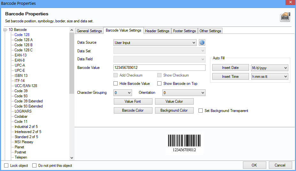Screen dimensions: 296x171
Task: Open the Barcode Color picker button
Action: tap(133, 110)
